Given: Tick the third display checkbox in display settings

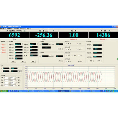Looking at the screenshot, I should pyautogui.click(x=17, y=83).
